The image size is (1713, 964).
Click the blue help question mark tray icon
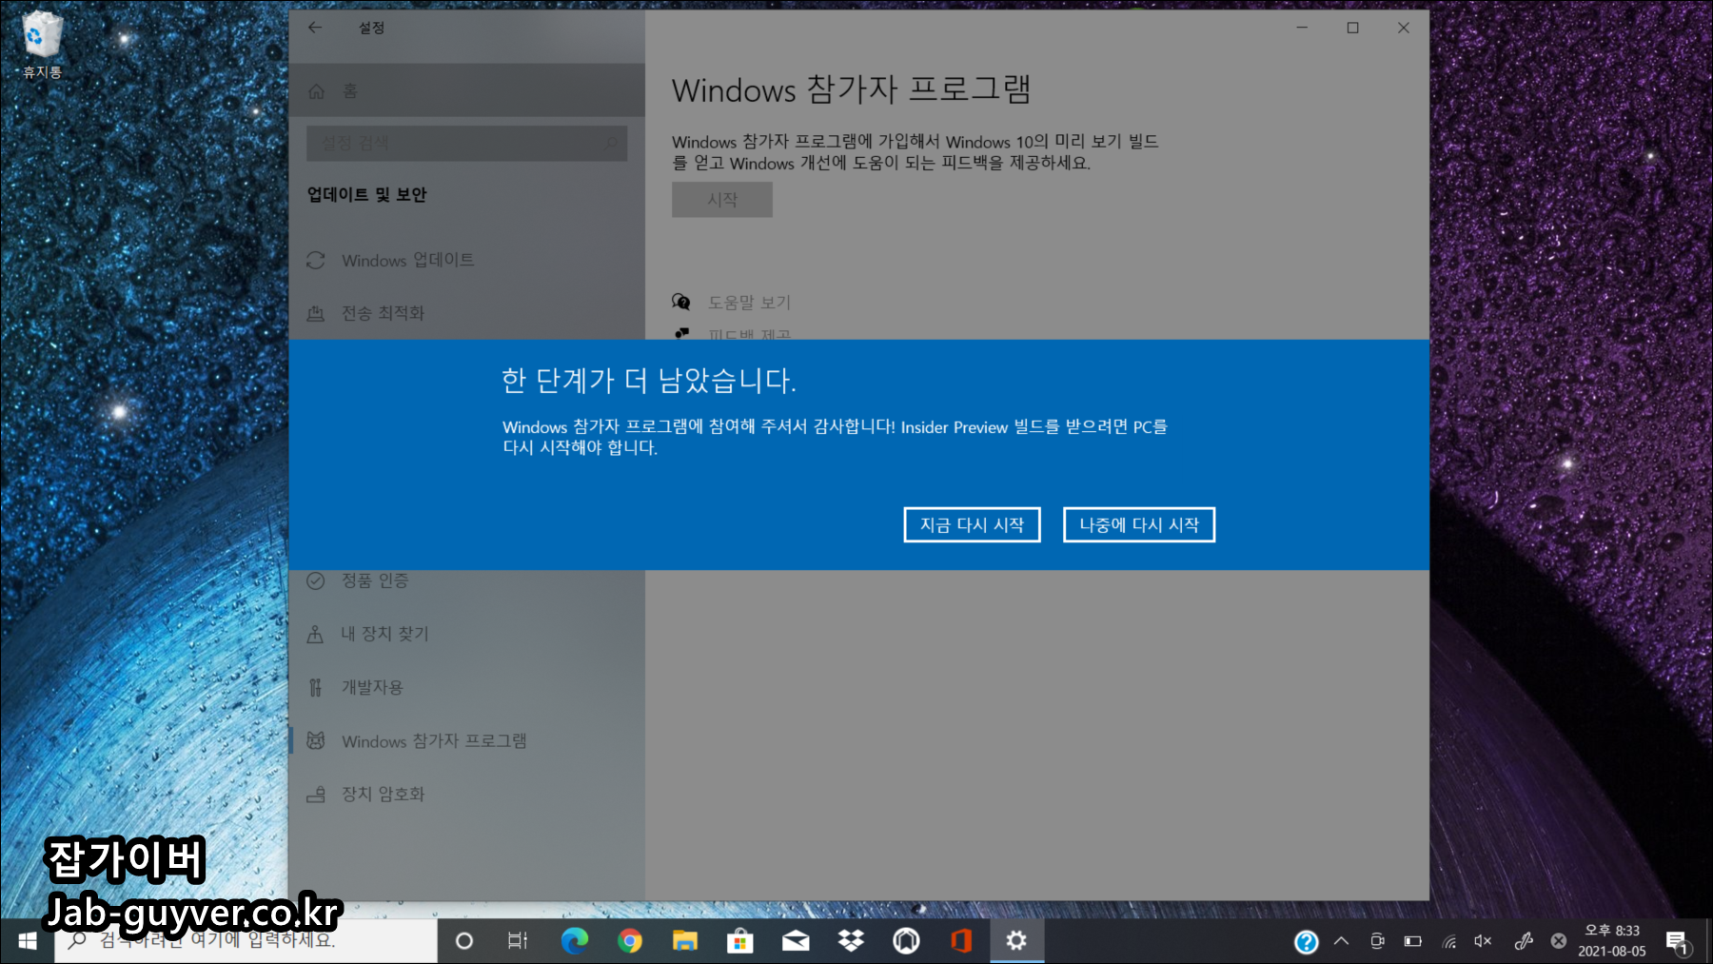[x=1307, y=942]
